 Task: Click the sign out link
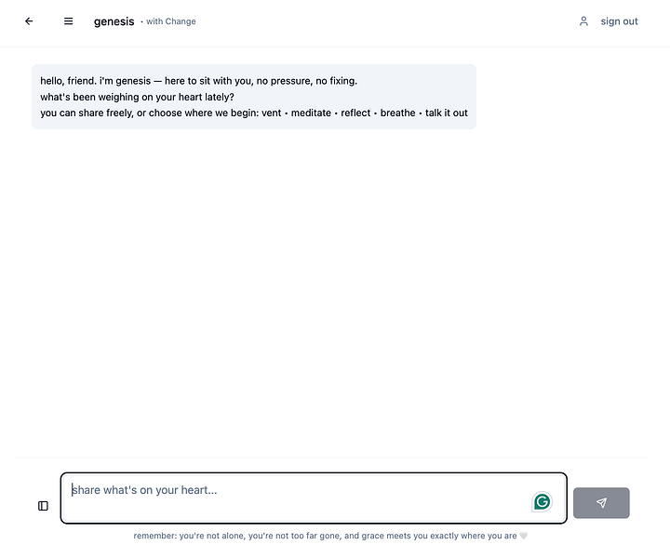pyautogui.click(x=619, y=21)
